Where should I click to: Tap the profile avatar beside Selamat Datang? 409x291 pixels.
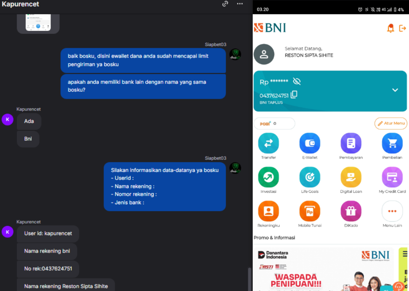pos(264,54)
